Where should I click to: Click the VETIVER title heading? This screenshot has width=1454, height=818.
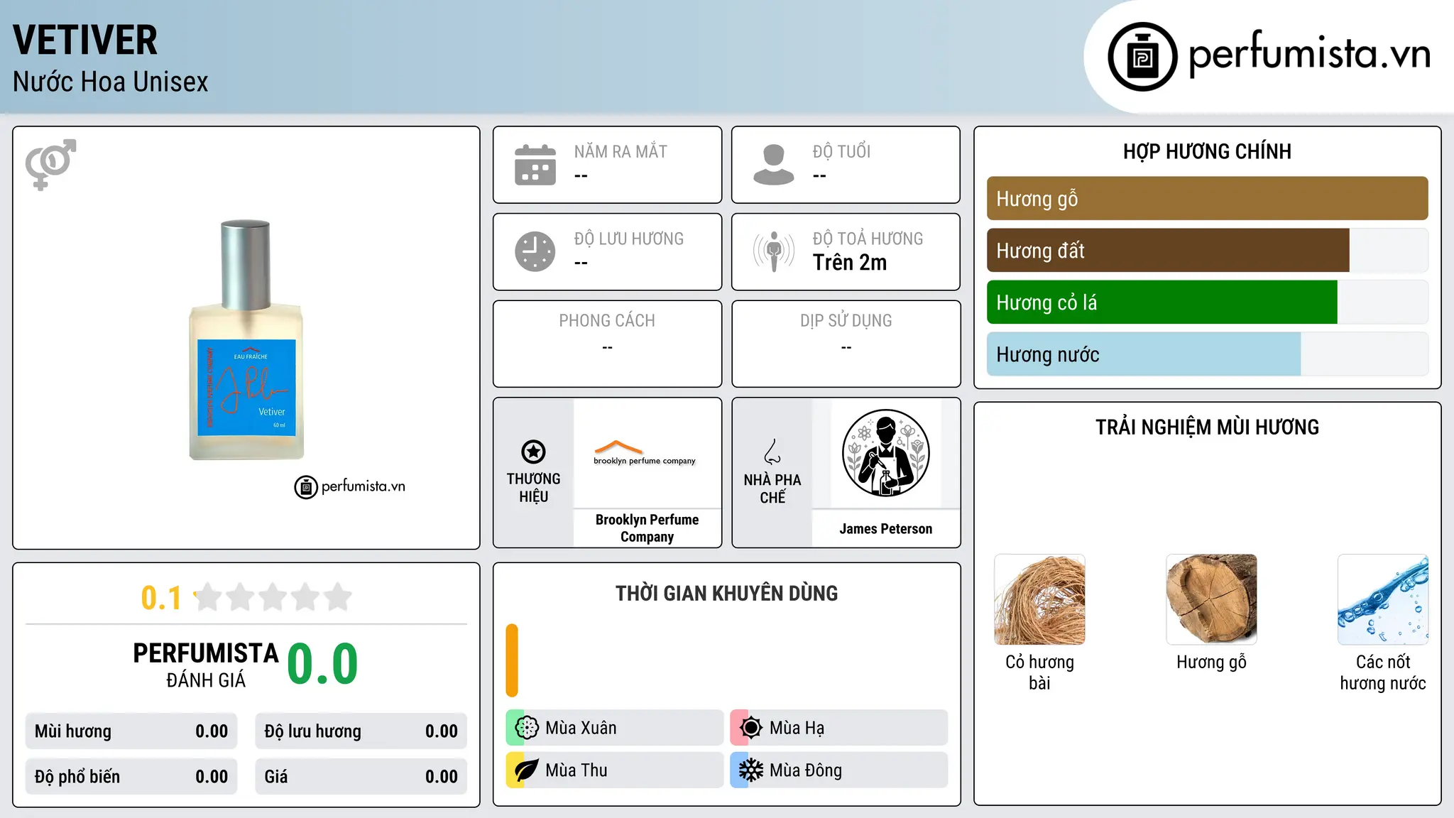85,40
